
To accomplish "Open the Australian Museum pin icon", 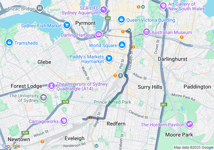I will tap(146, 32).
